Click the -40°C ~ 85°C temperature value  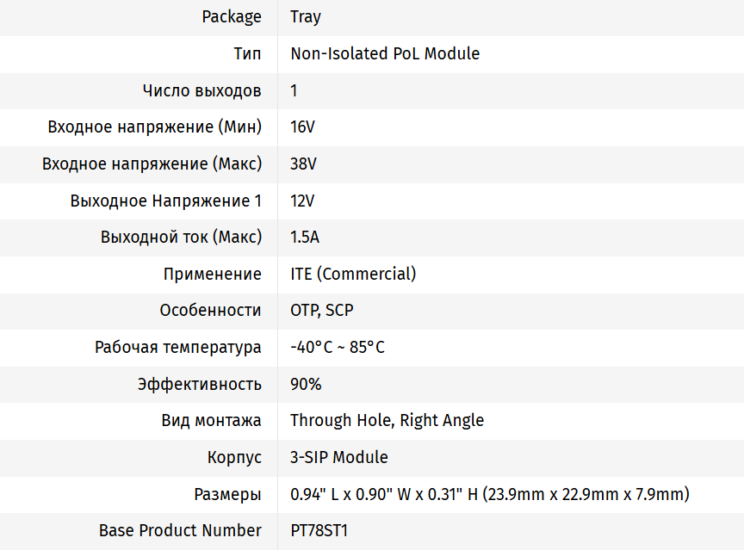[338, 348]
